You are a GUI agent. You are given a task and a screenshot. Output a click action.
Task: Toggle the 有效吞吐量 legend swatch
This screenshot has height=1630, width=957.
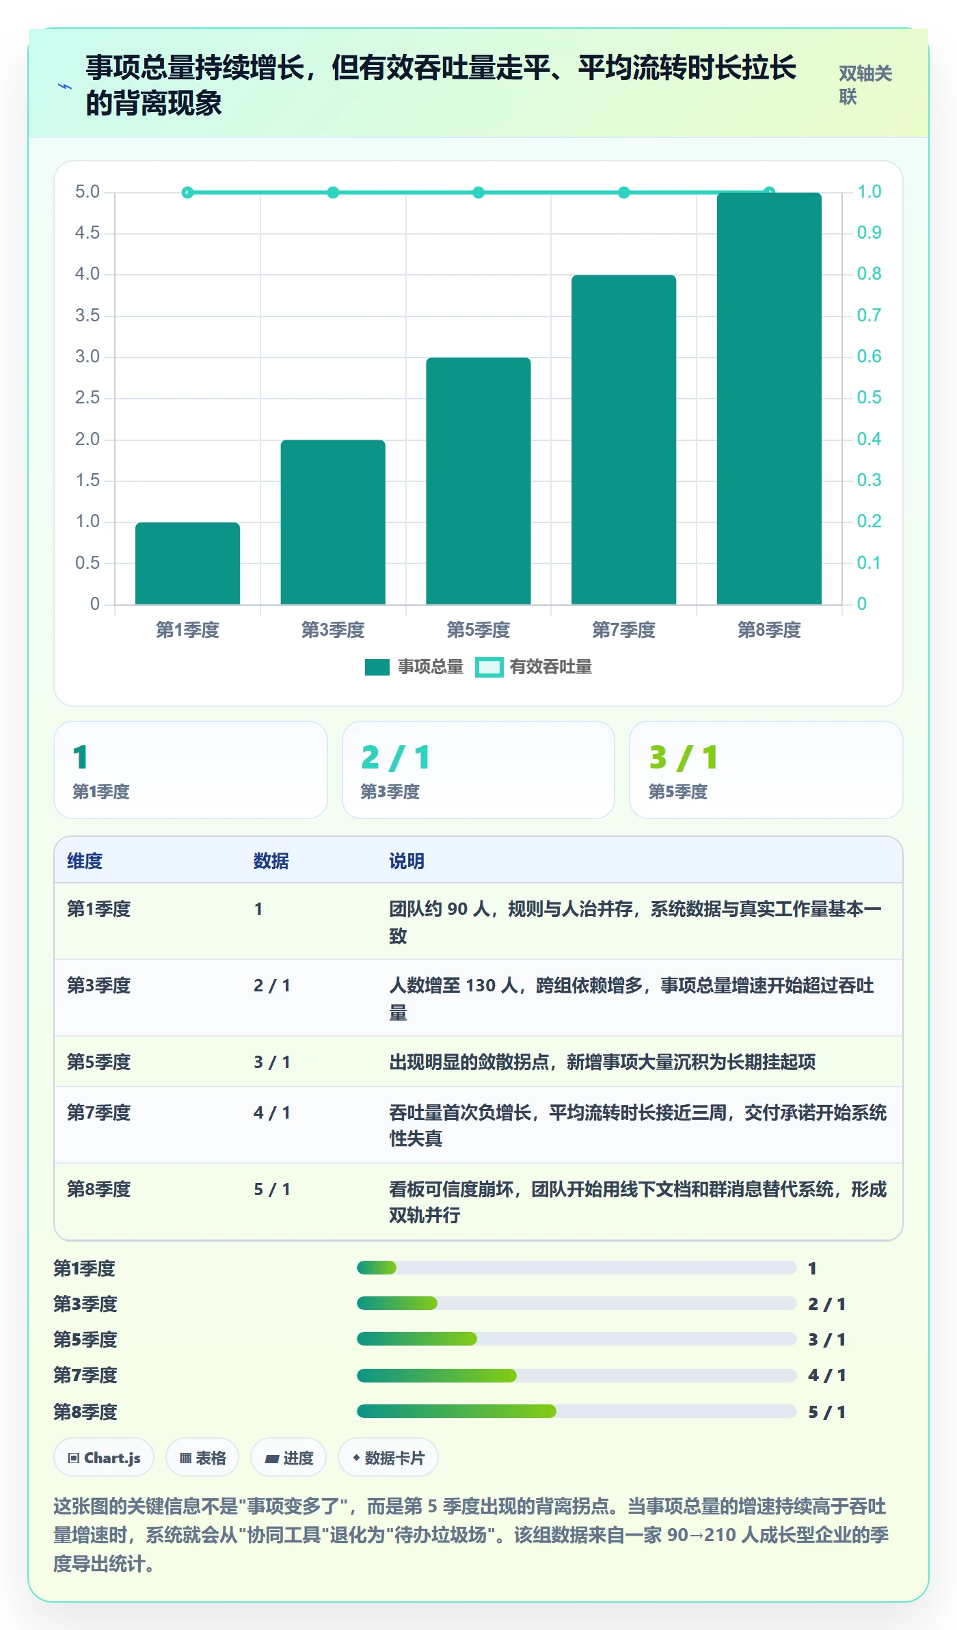click(489, 667)
